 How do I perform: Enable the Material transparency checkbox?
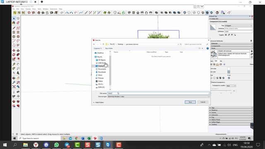tap(211, 82)
